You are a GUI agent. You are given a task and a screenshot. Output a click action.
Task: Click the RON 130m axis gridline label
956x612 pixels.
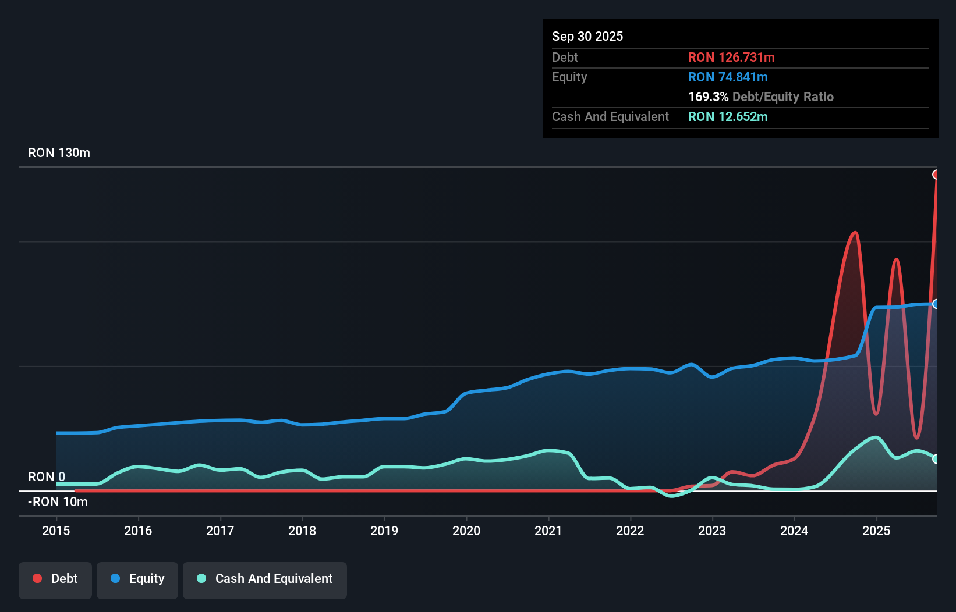(x=58, y=152)
